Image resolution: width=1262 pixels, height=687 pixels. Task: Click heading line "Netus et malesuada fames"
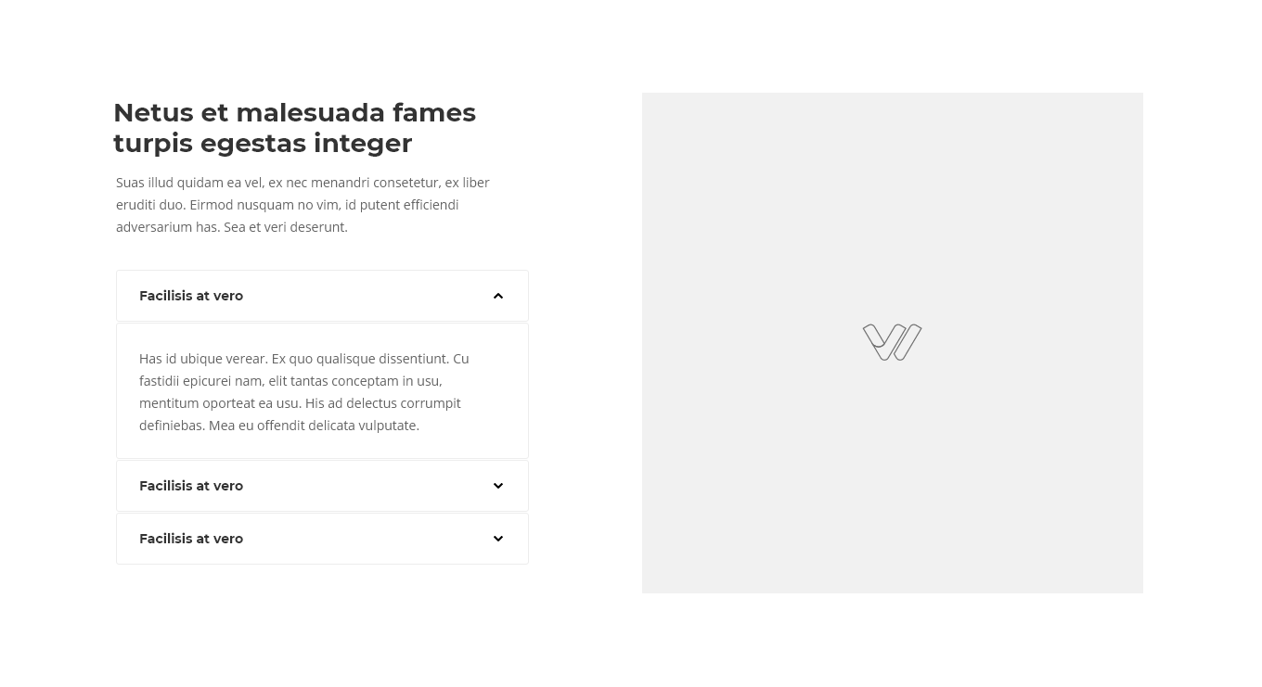pos(294,112)
